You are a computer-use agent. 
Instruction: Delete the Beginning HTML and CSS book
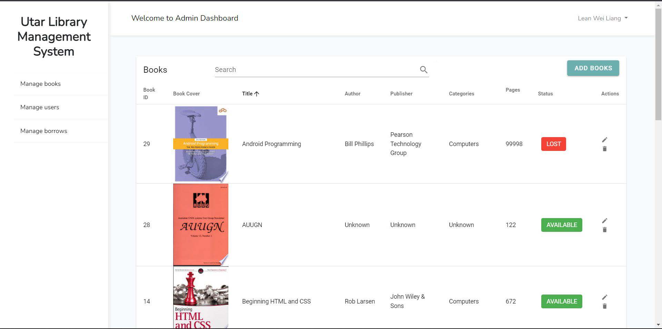(604, 306)
